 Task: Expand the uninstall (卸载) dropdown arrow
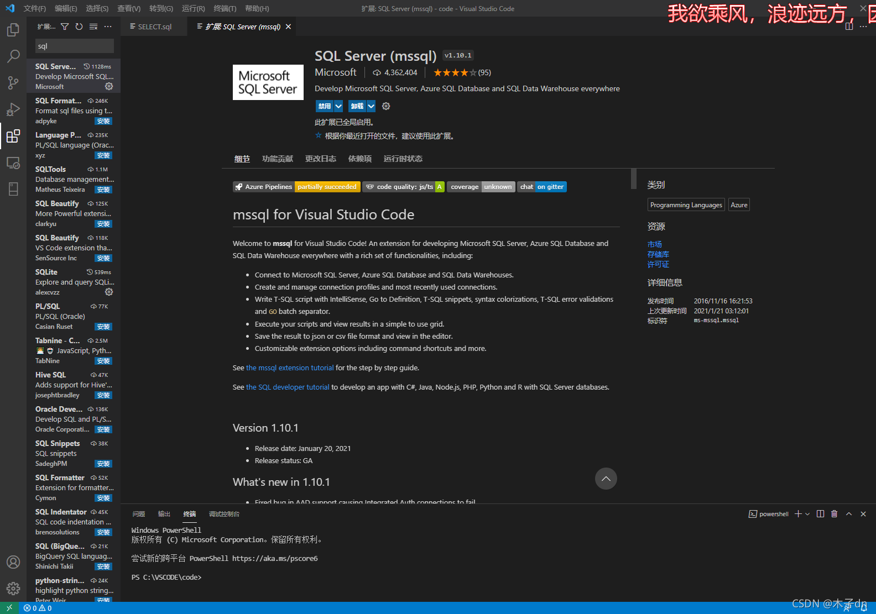coord(371,106)
